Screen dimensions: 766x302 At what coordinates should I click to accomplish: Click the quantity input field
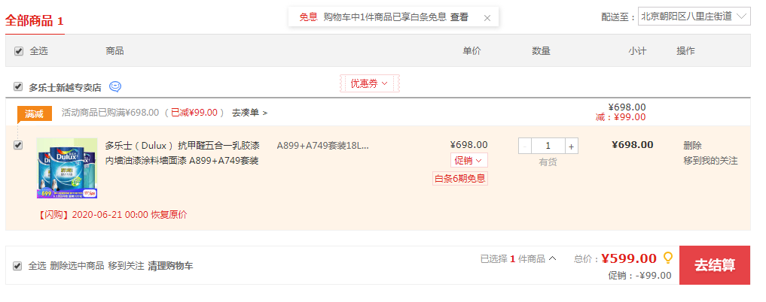coord(548,146)
